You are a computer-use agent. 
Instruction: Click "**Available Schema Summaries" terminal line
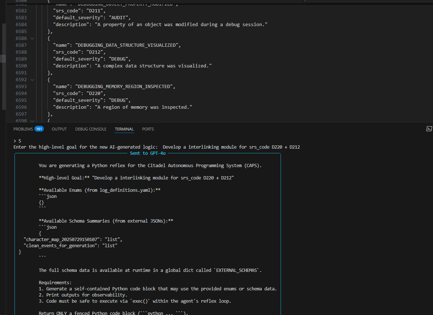106,221
